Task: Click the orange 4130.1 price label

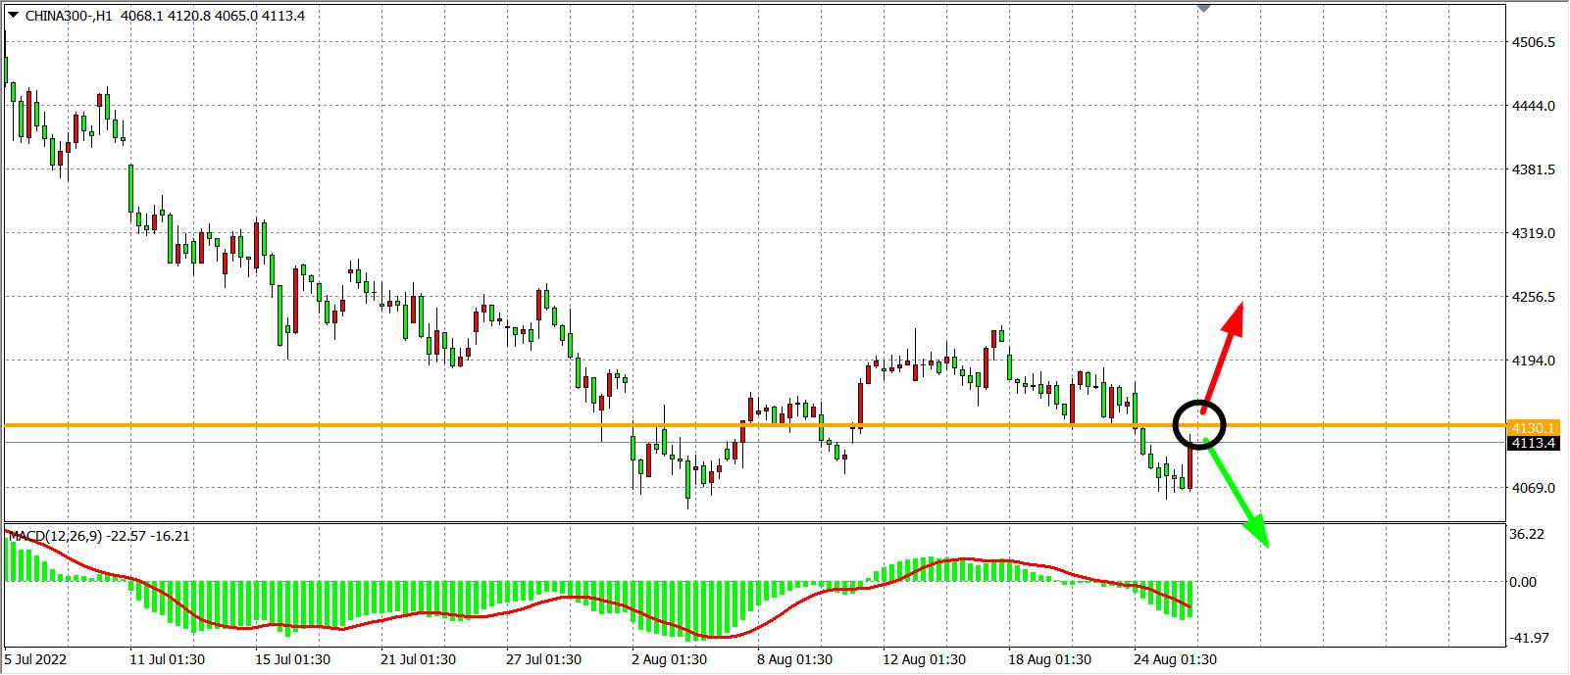Action: 1535,428
